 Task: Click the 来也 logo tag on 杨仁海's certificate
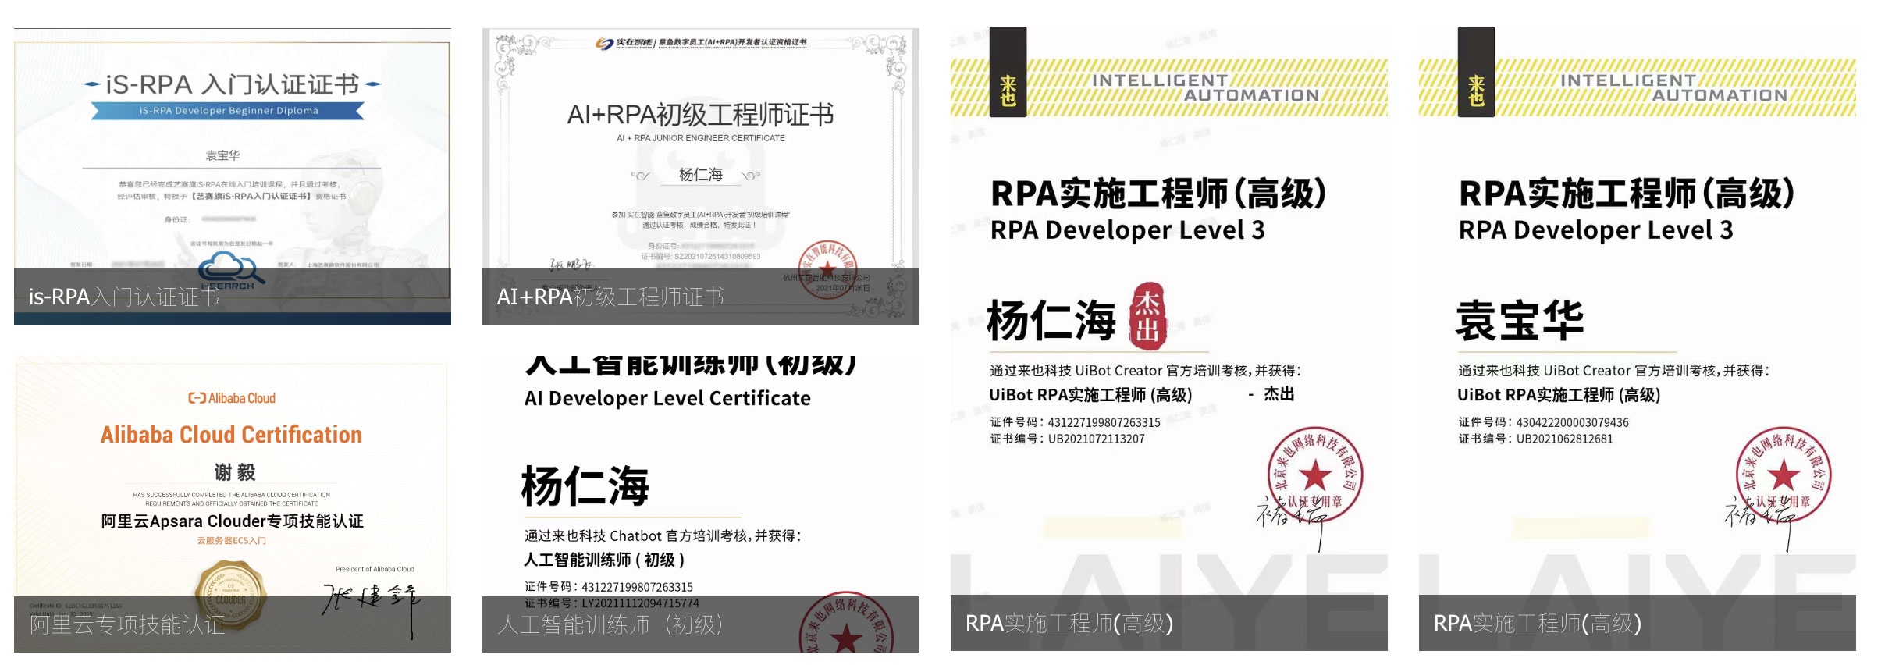(x=1008, y=72)
